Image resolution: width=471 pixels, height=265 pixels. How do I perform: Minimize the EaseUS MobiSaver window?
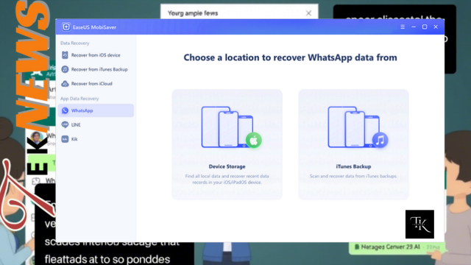pos(414,26)
